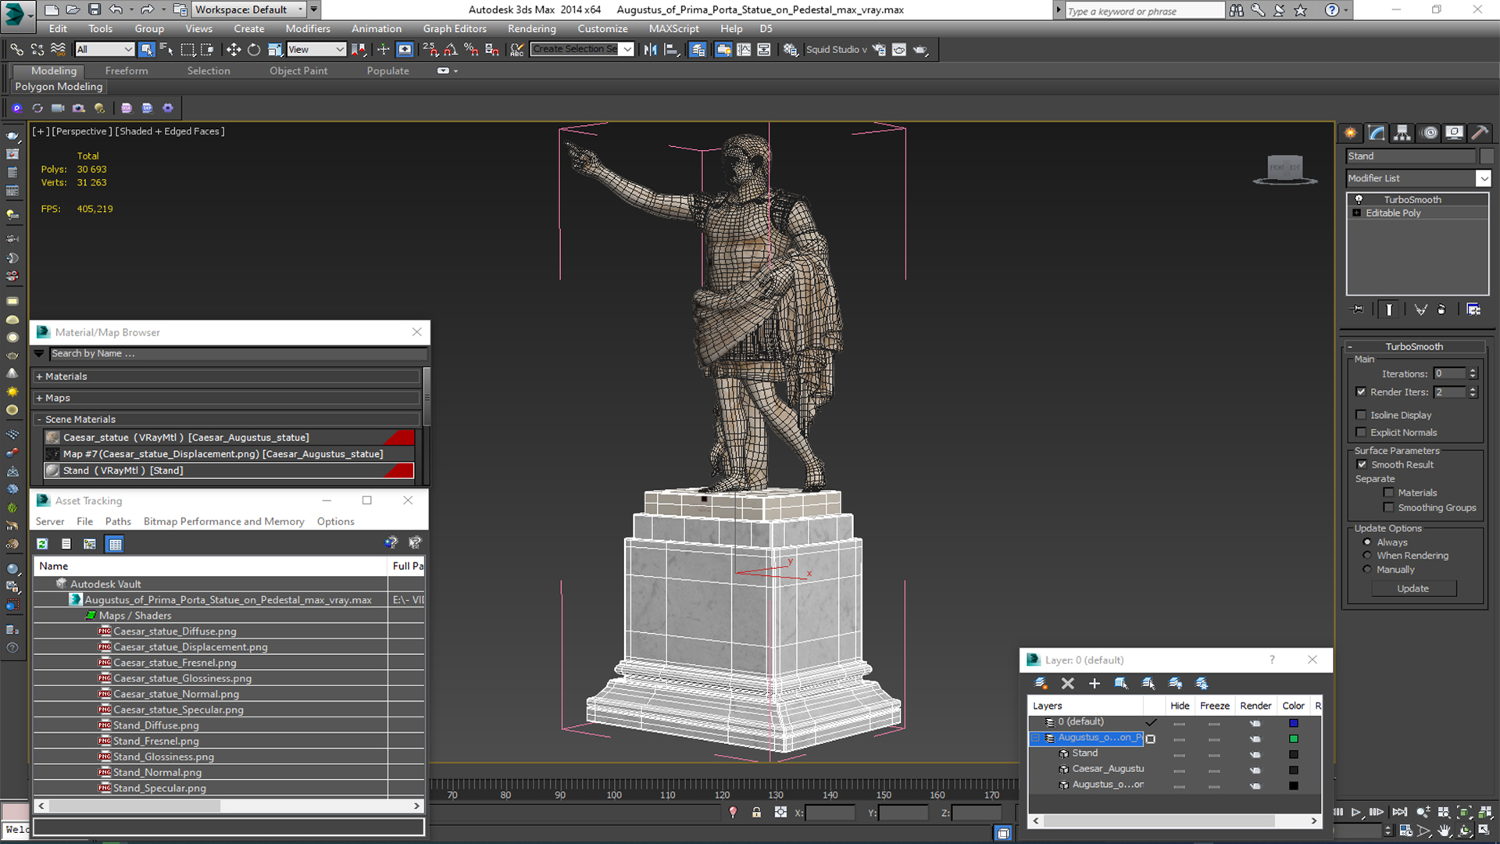Add selected objects to layer plus icon
The height and width of the screenshot is (844, 1500).
point(1095,683)
